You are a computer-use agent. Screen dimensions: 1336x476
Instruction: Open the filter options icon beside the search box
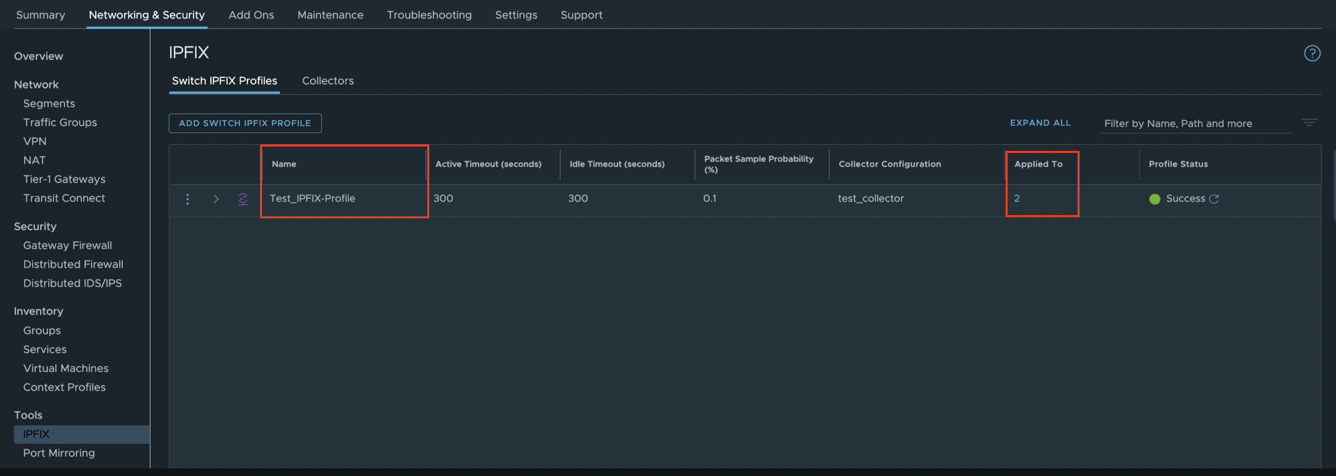pos(1309,123)
